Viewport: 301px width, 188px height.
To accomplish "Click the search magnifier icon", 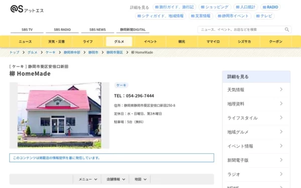I will coord(287,30).
